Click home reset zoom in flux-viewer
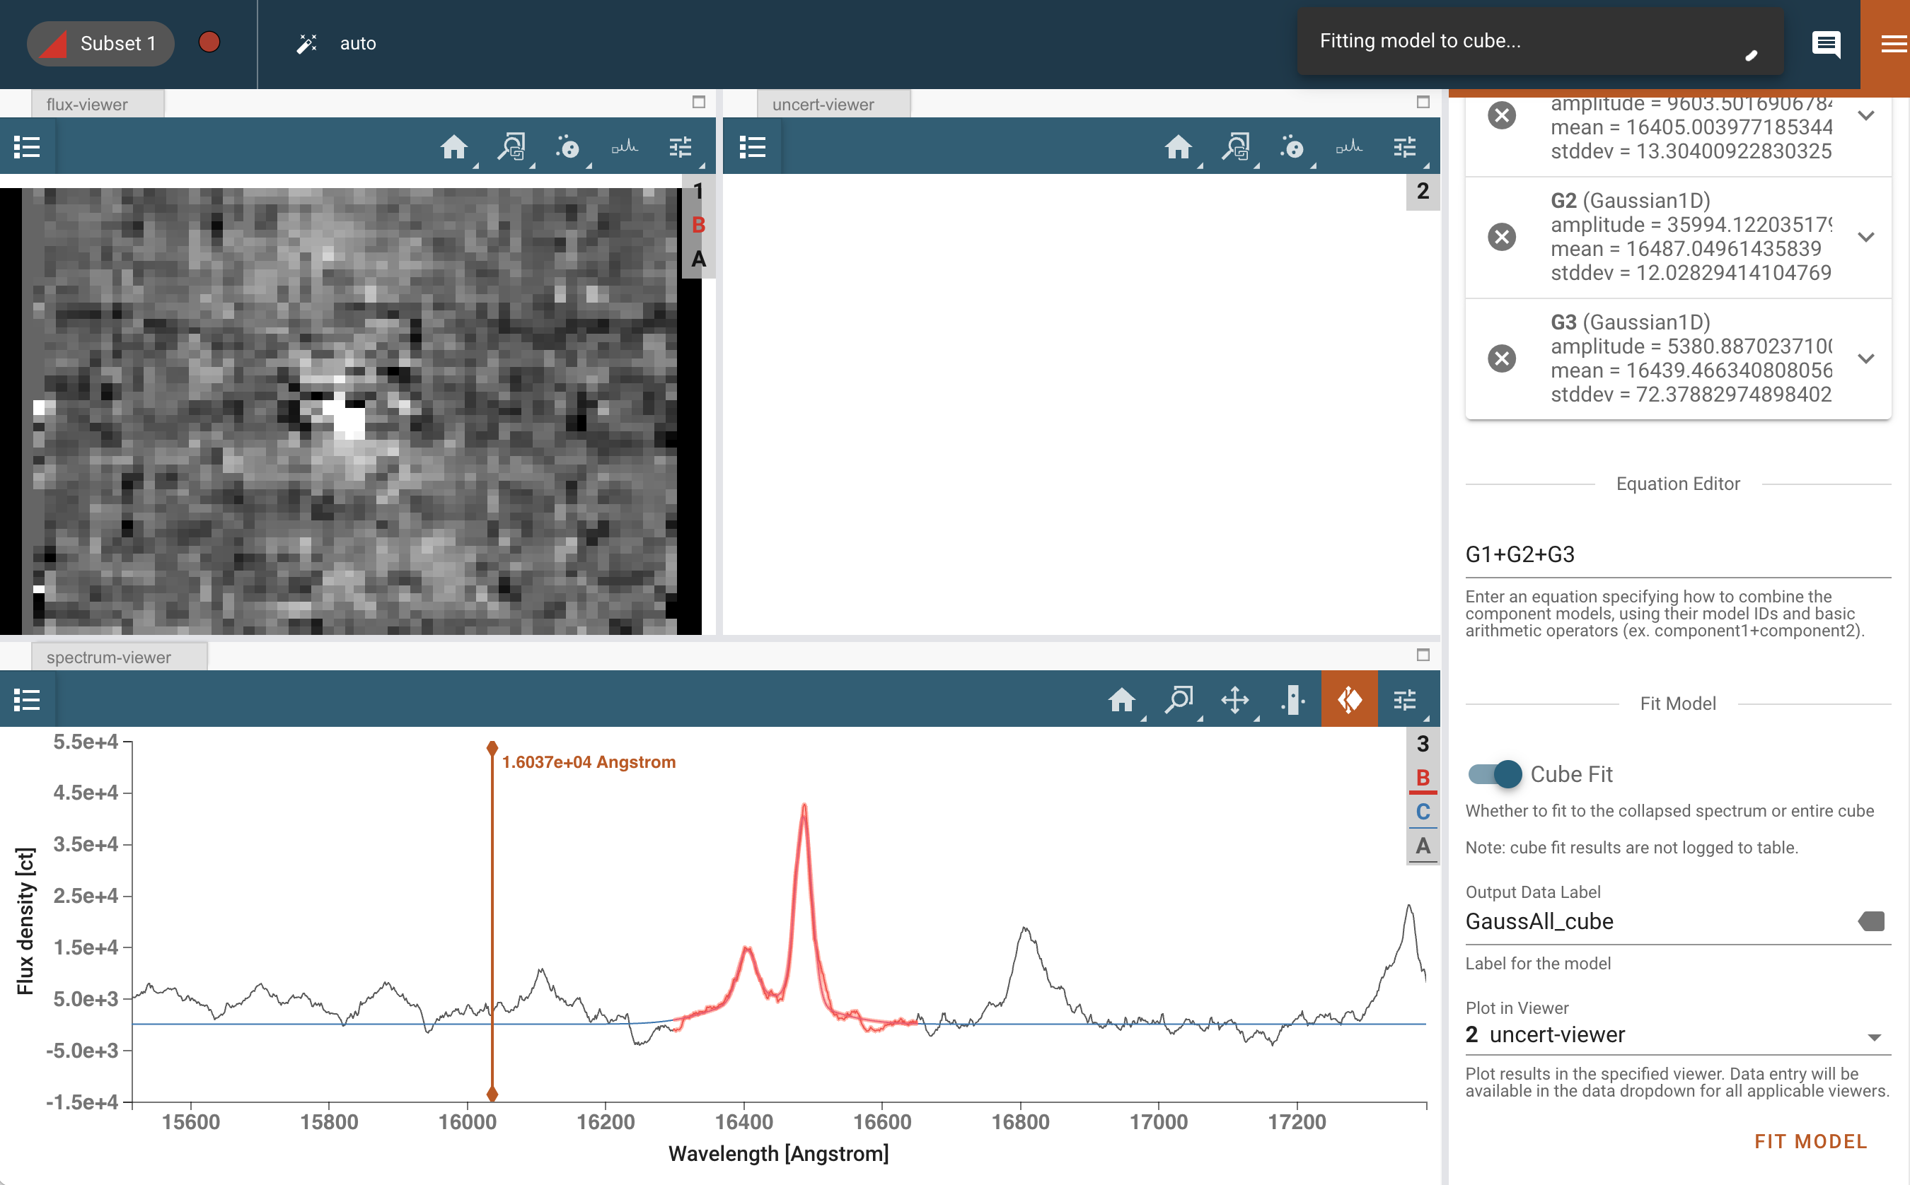 pos(453,146)
